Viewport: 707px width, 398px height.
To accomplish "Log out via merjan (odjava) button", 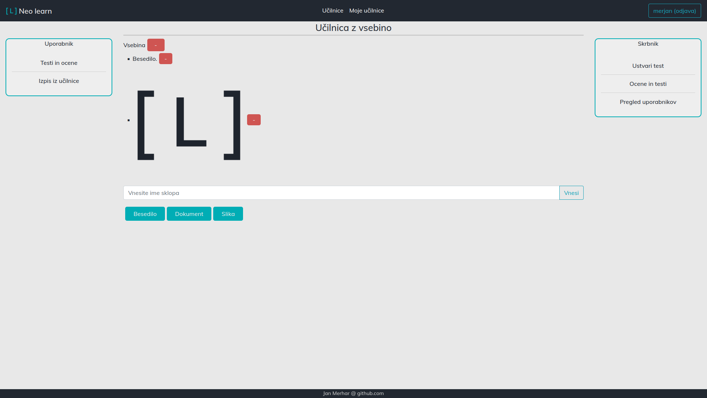I will pyautogui.click(x=674, y=11).
